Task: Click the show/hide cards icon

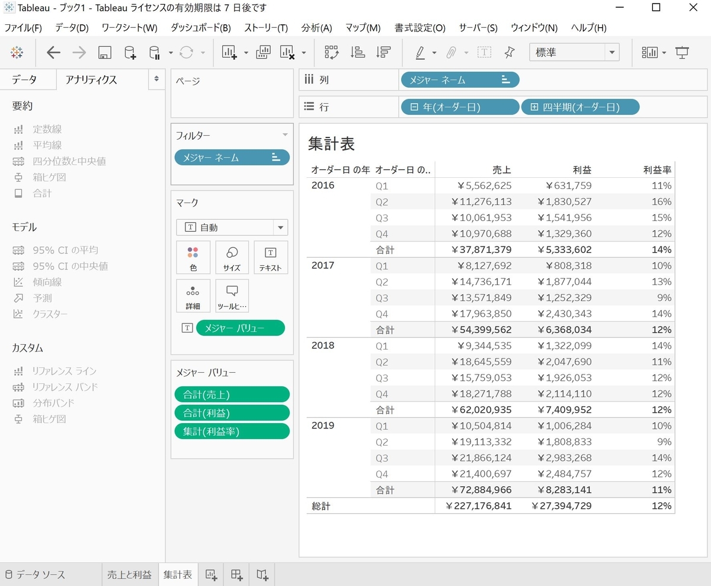Action: (650, 52)
